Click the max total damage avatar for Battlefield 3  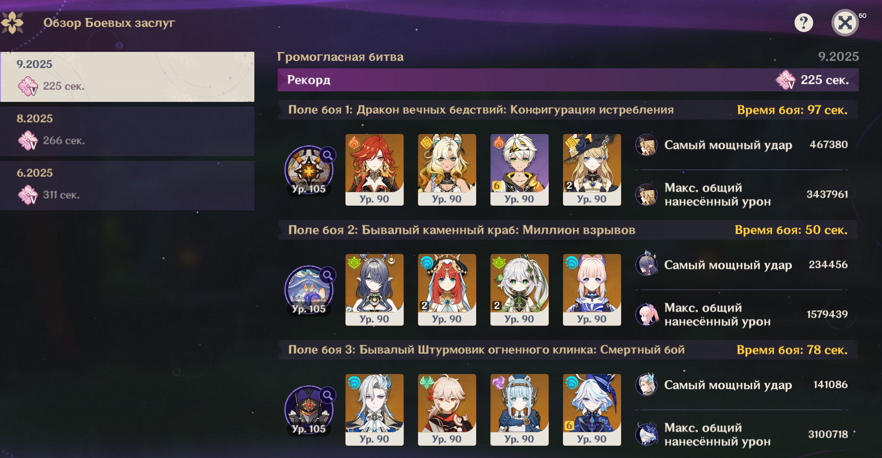647,434
